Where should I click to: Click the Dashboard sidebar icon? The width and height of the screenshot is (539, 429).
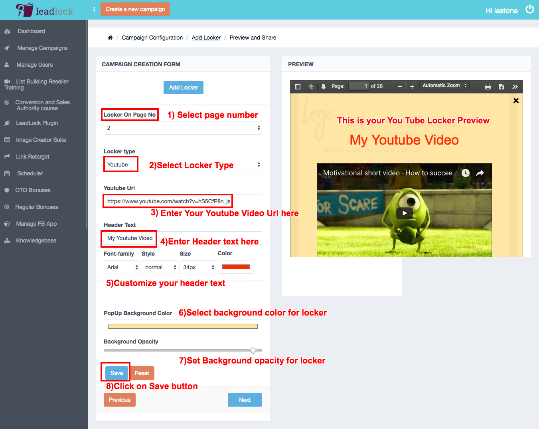(x=7, y=31)
